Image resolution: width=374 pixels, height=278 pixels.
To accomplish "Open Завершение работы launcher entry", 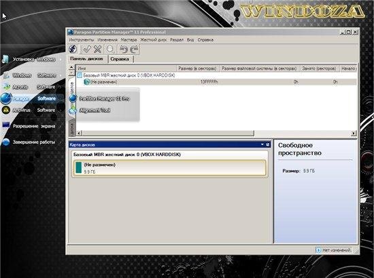I will [34, 142].
